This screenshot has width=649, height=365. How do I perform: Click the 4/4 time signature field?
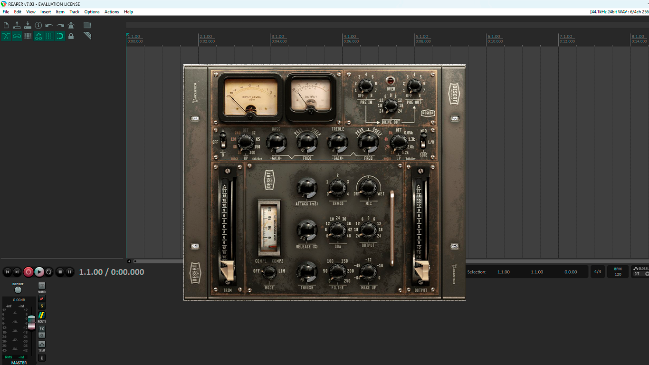pyautogui.click(x=598, y=272)
